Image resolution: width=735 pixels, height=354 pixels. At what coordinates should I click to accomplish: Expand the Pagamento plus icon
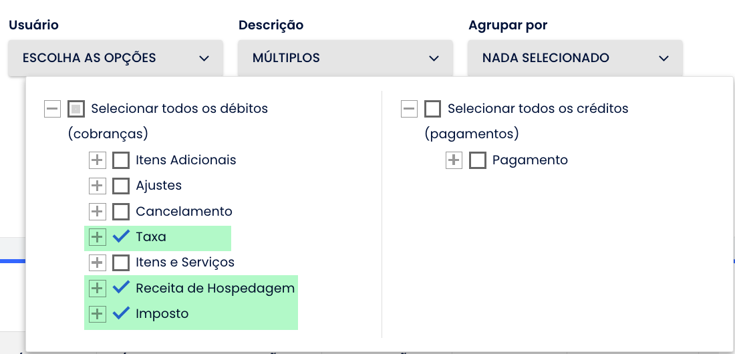click(x=454, y=160)
